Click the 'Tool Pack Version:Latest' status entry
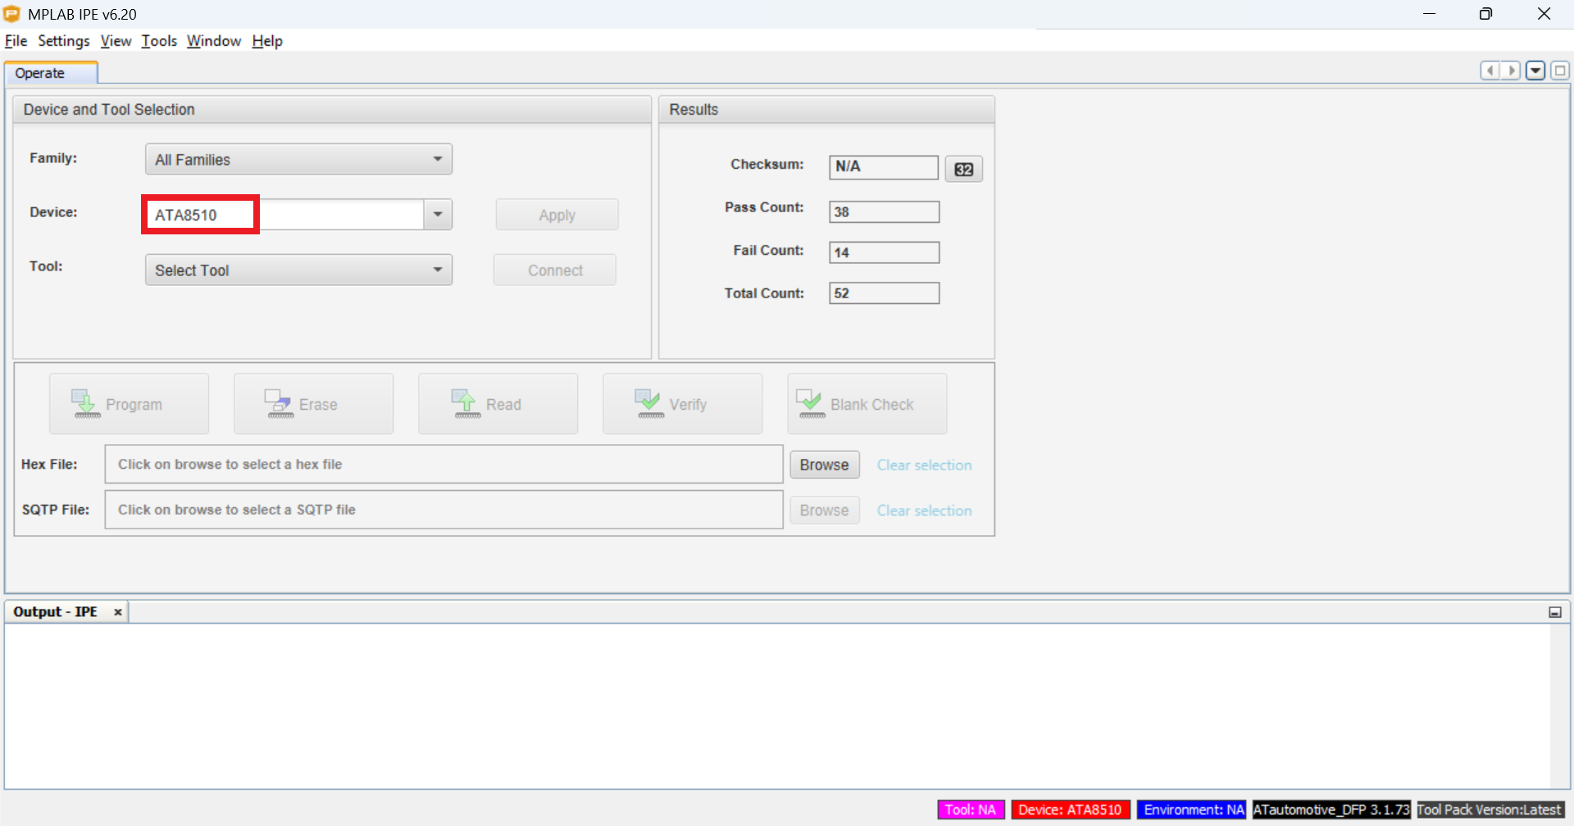 point(1490,810)
